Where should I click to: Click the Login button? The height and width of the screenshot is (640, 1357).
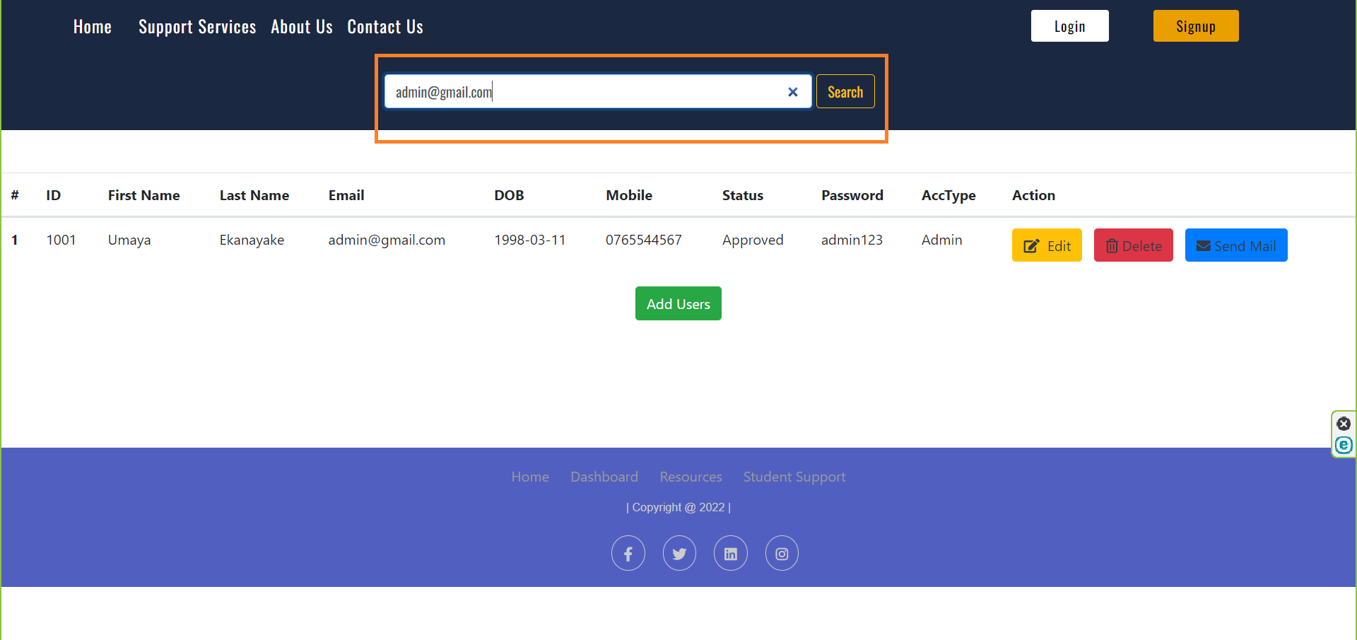[x=1069, y=26]
